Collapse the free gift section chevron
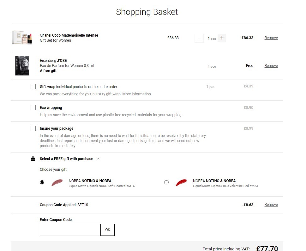306x251 pixels. [x=98, y=159]
